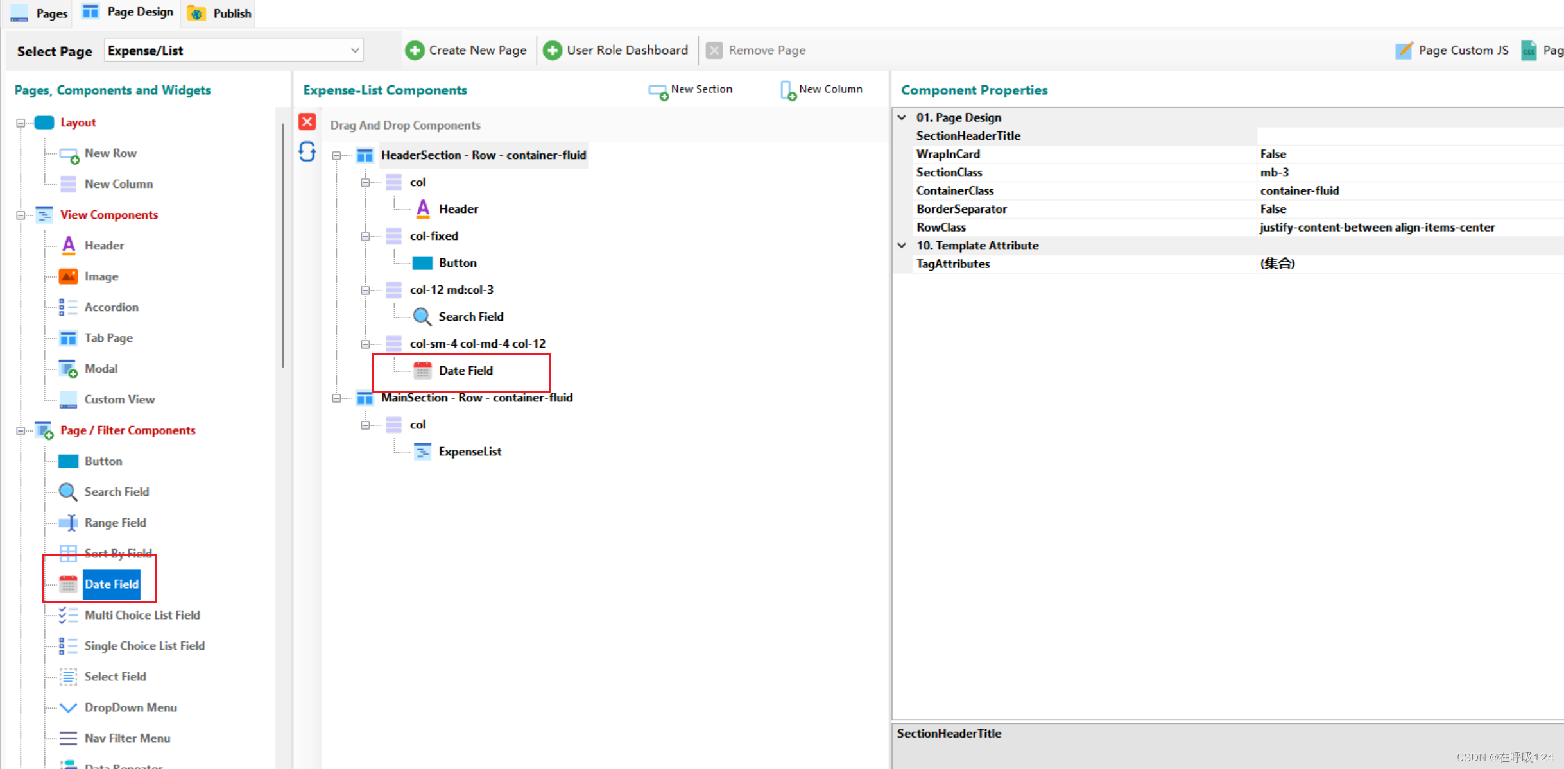Collapse 10. Template Attribute group
This screenshot has width=1564, height=769.
pyautogui.click(x=902, y=246)
